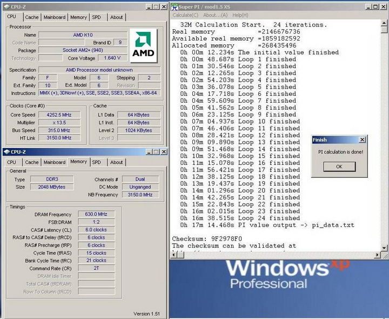The height and width of the screenshot is (319, 389).
Task: Click the AMD logo in CPU-Z
Action: pos(143,45)
